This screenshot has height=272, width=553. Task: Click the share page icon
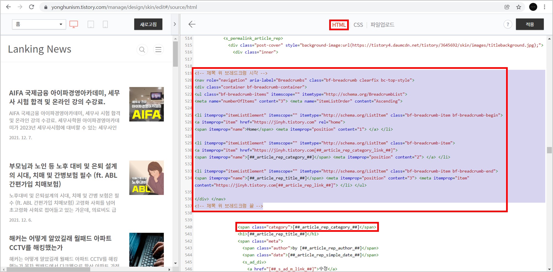pyautogui.click(x=507, y=7)
